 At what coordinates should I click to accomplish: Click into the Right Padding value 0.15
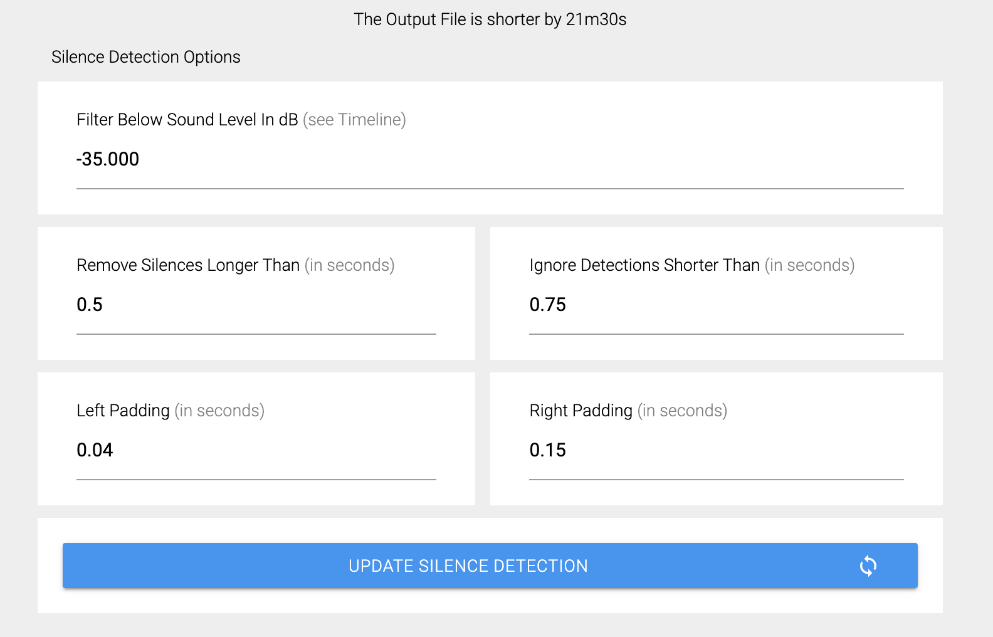[547, 450]
